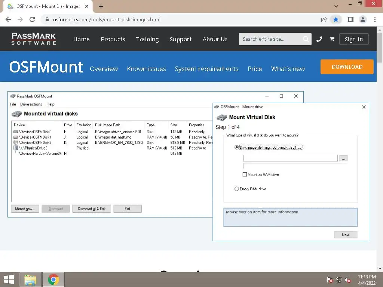Open the Help menu in OSFMount

[x=50, y=104]
